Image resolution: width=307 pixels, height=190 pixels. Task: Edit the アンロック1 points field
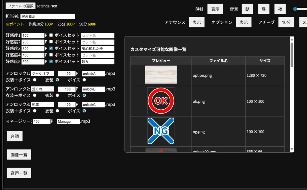[x=67, y=73]
